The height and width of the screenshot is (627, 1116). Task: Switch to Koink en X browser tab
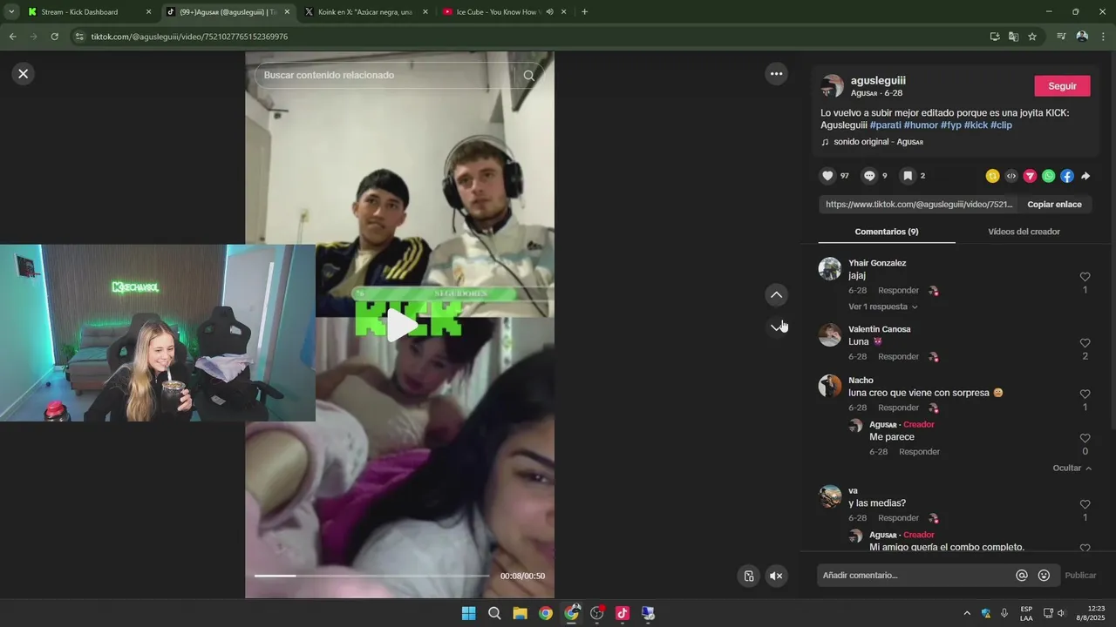click(x=368, y=12)
